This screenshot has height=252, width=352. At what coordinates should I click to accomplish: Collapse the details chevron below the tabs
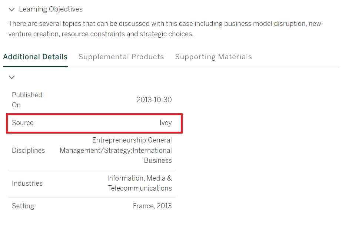[x=12, y=77]
